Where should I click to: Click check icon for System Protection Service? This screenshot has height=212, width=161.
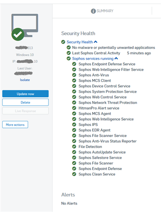click(74, 91)
